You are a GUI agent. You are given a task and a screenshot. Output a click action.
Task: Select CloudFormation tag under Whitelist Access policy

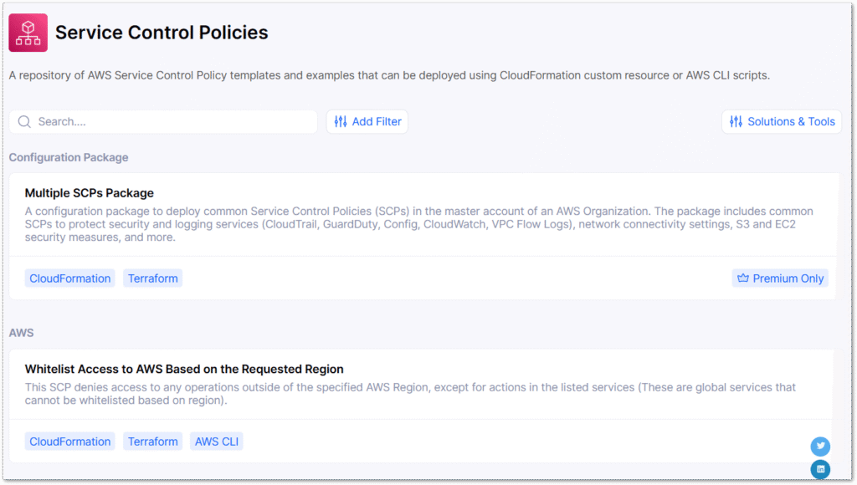pos(70,442)
